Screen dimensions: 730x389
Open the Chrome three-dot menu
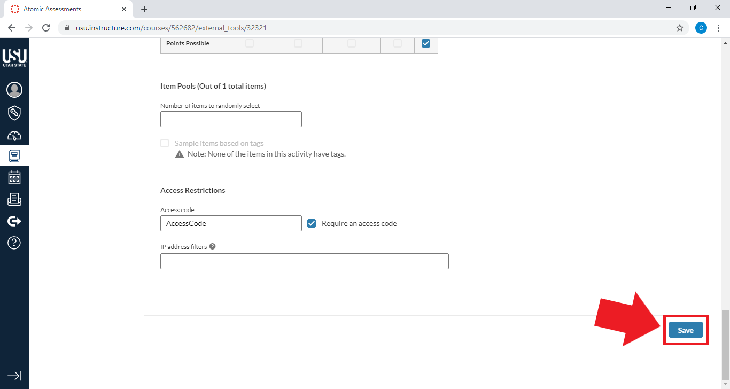pos(718,28)
